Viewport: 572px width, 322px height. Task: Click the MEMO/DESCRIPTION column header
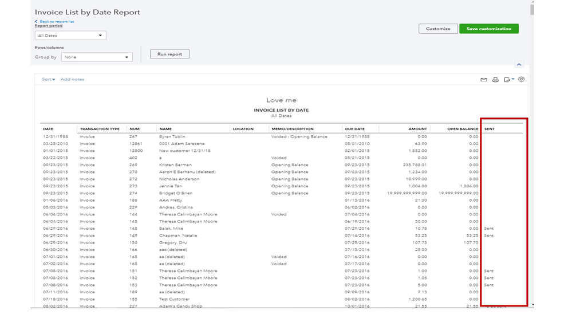pos(292,129)
